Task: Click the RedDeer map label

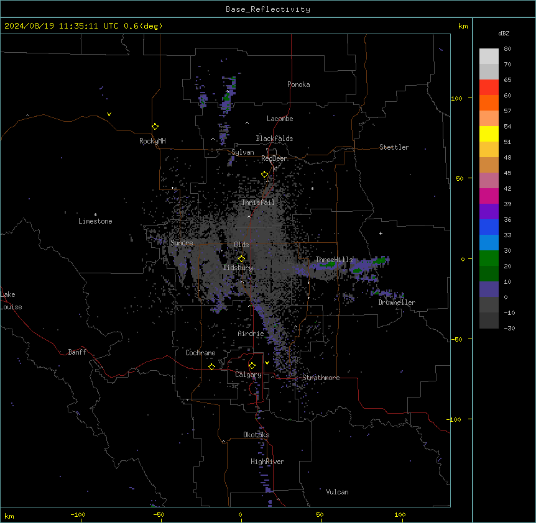Action: pos(274,158)
